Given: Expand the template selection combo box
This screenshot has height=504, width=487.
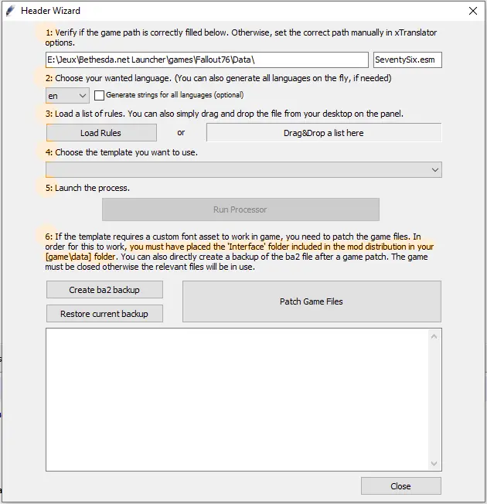Looking at the screenshot, I should 243,170.
